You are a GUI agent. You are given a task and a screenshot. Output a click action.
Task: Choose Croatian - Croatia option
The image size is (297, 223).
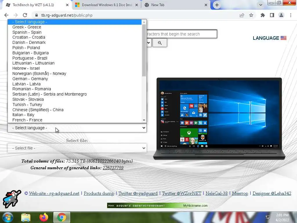pos(75,37)
